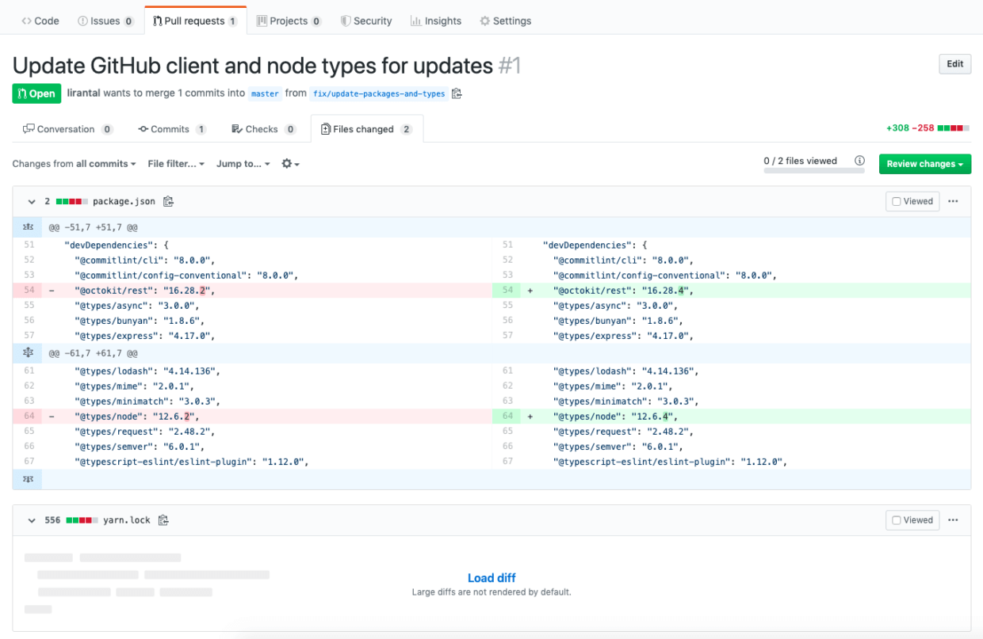Click the master branch link
Viewport: 983px width, 639px height.
coord(265,93)
